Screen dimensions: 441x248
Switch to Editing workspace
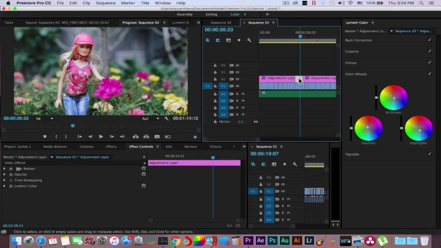[212, 14]
